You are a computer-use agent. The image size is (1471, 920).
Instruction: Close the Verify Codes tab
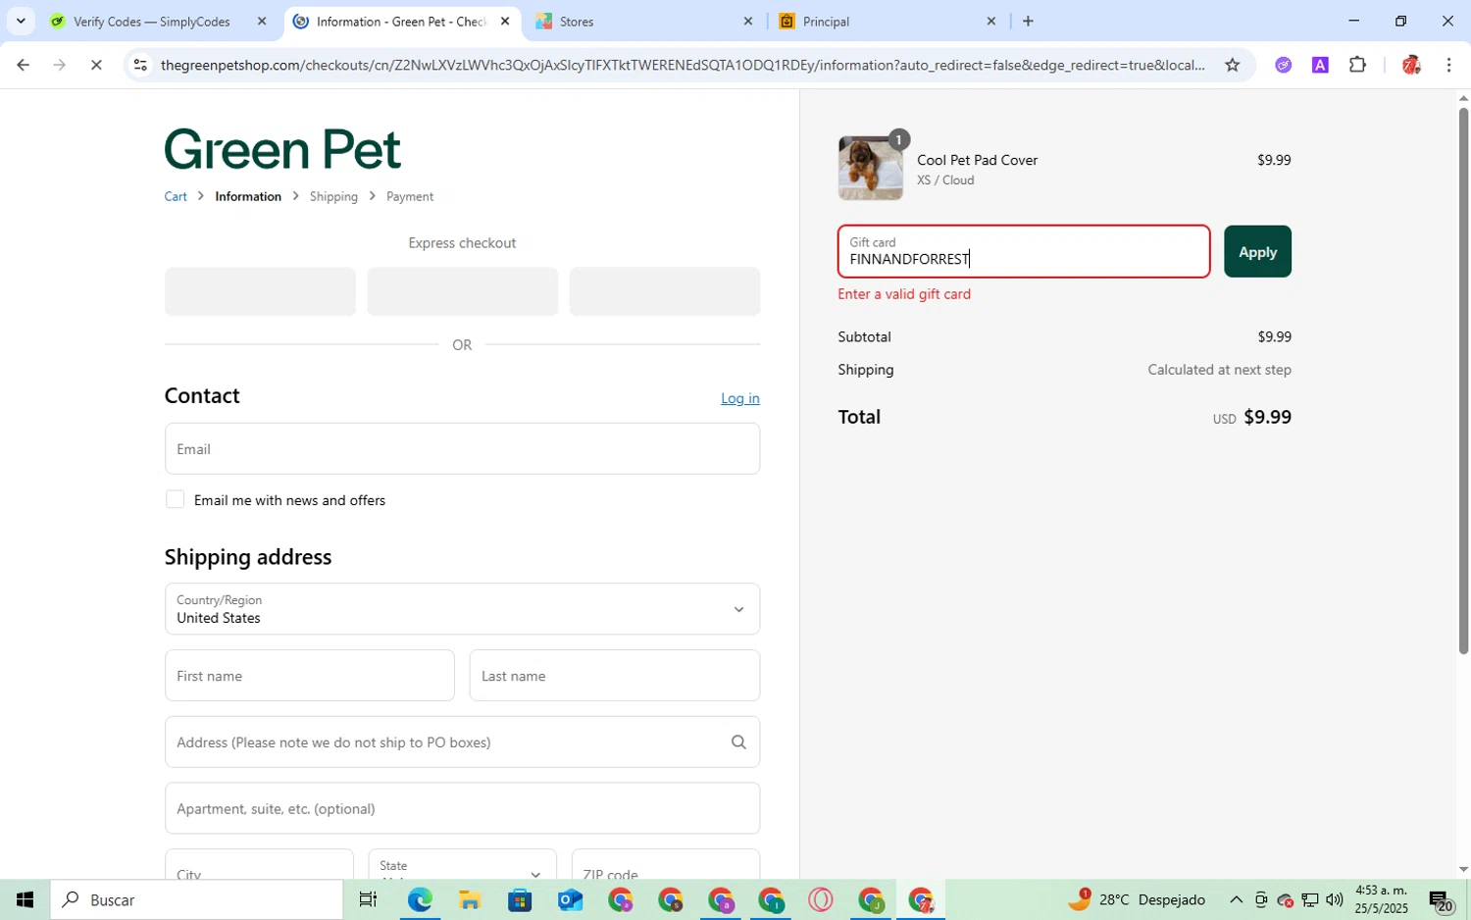point(262,21)
